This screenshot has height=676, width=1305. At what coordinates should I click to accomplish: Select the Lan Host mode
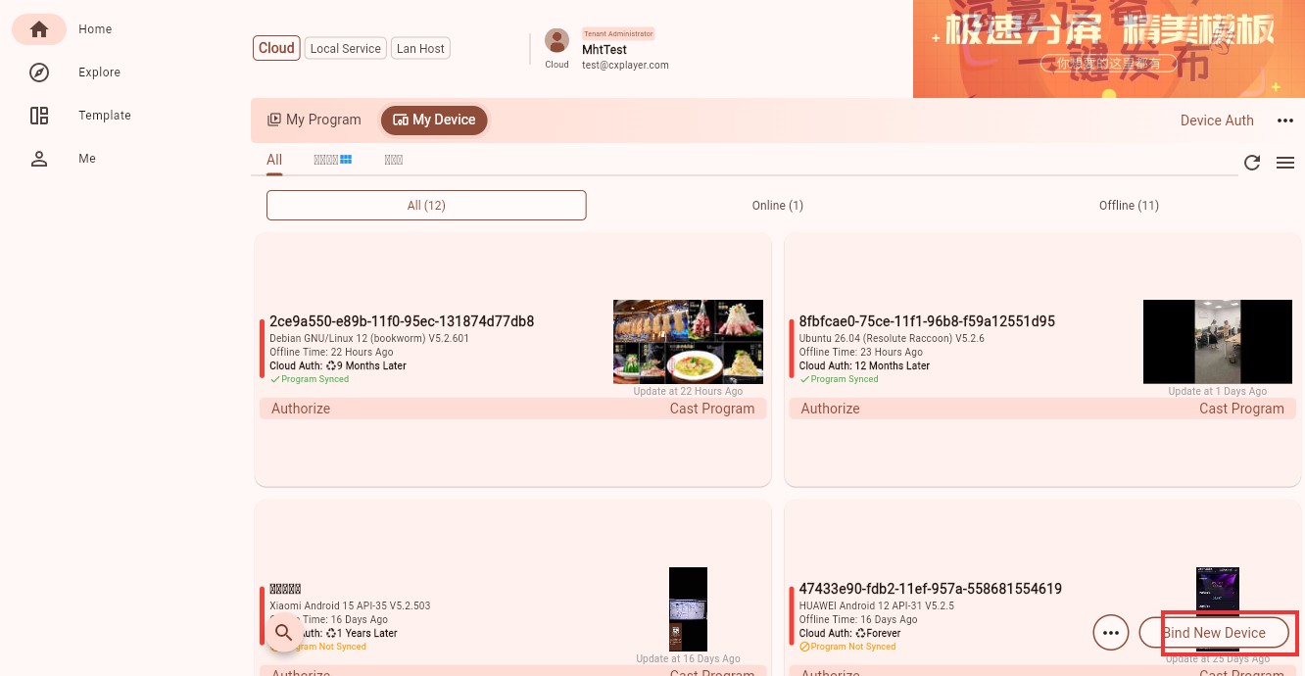tap(420, 48)
